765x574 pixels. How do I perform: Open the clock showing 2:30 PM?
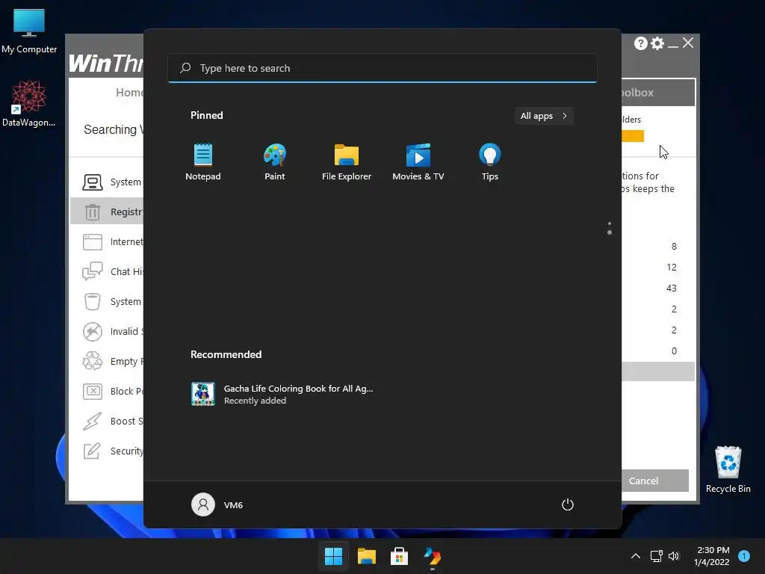pos(712,556)
